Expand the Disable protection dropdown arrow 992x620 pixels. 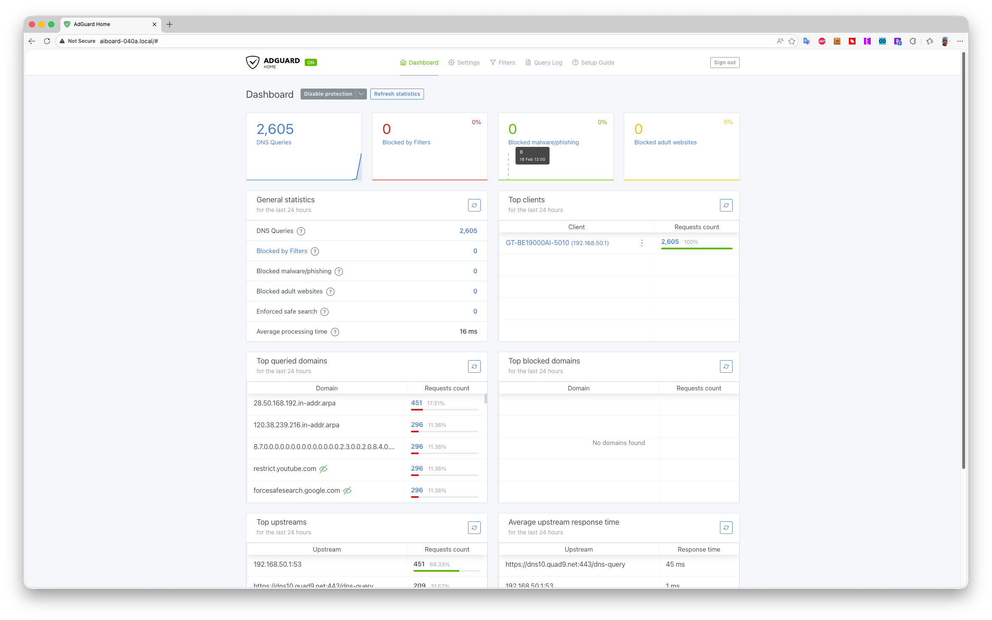[x=361, y=94]
